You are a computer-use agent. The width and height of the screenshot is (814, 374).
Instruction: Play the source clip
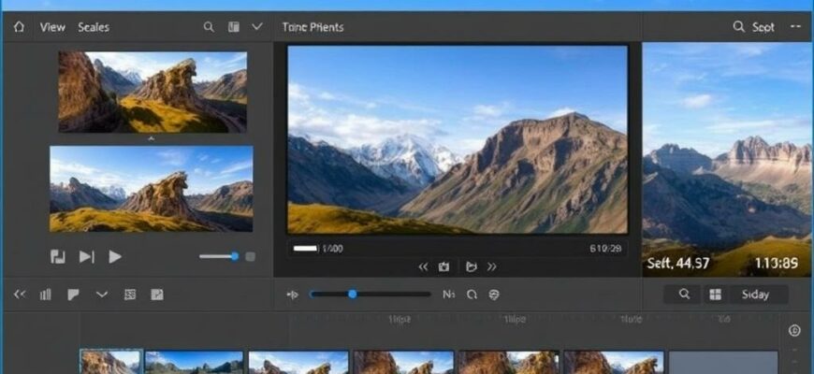coord(115,256)
